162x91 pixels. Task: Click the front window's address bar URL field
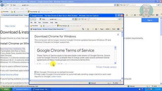(x=57, y=19)
